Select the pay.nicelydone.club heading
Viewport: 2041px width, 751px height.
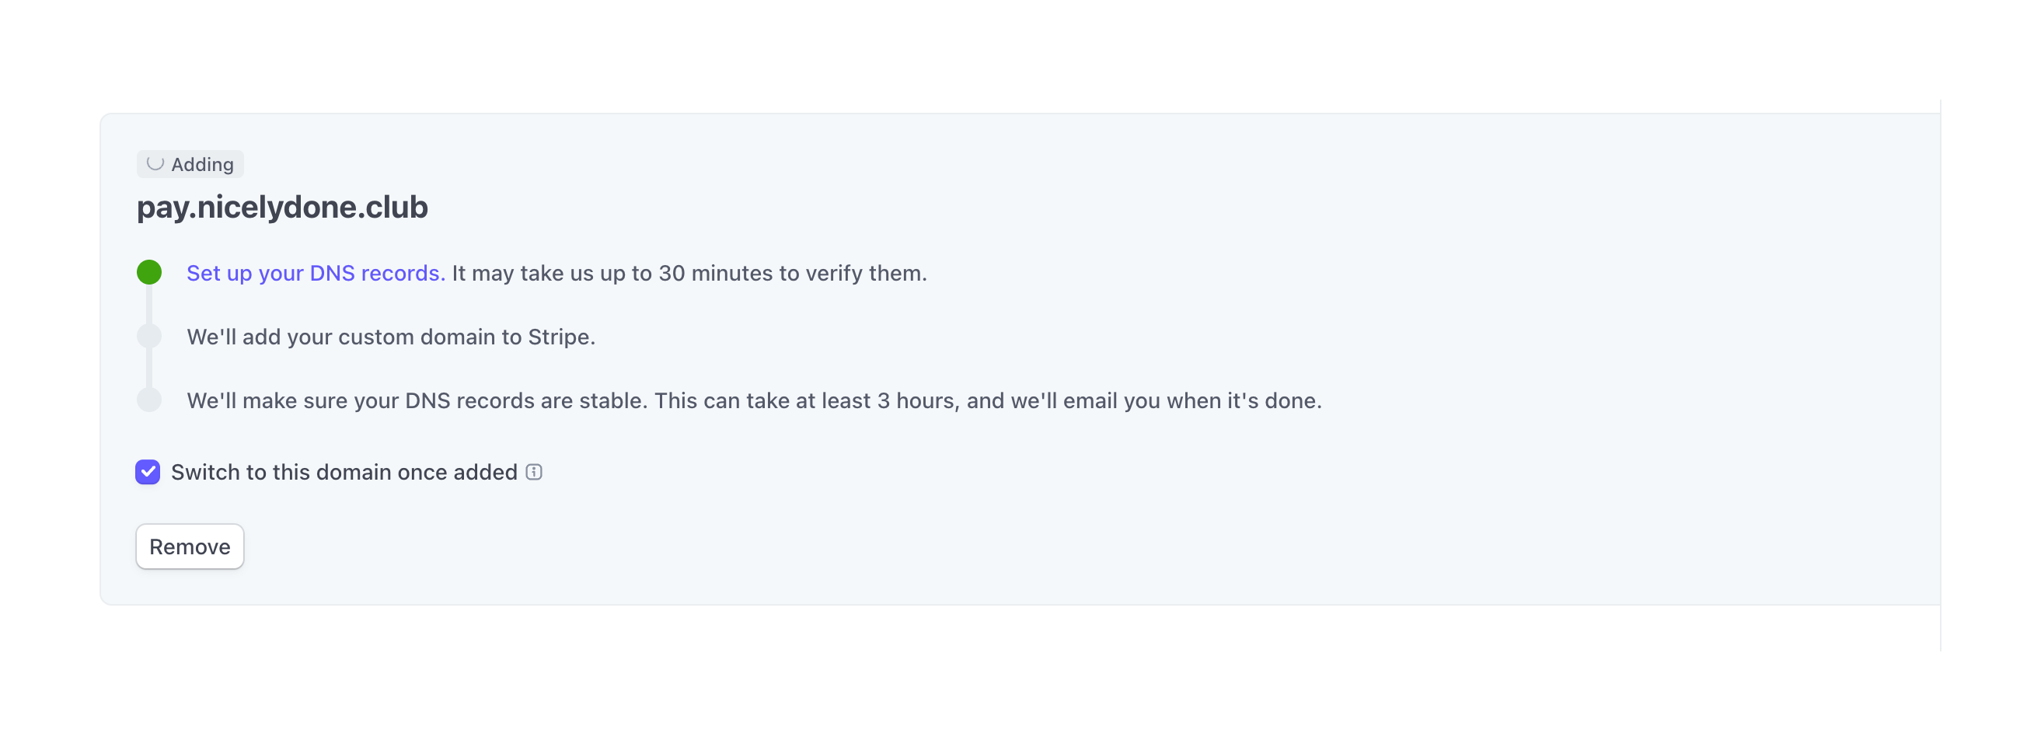[x=282, y=207]
